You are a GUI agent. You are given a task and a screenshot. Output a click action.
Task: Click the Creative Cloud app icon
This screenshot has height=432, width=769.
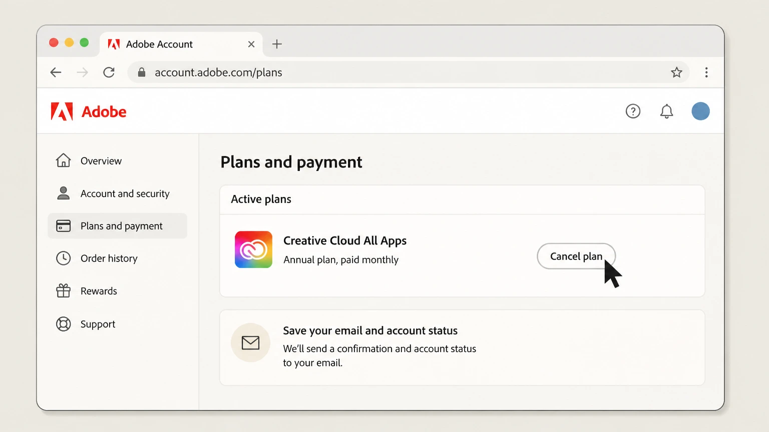click(x=254, y=249)
